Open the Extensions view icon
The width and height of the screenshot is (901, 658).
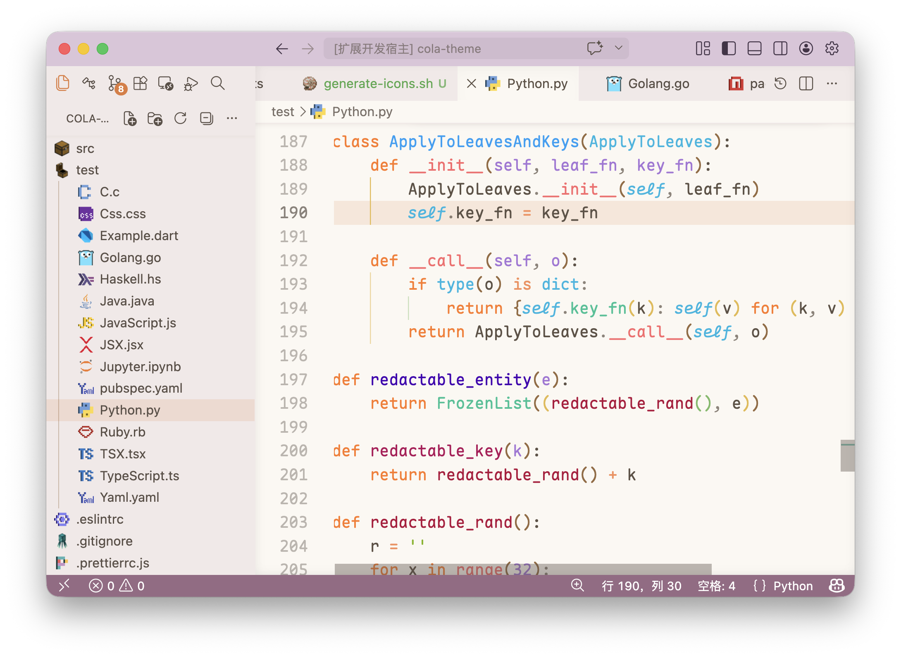pos(140,83)
